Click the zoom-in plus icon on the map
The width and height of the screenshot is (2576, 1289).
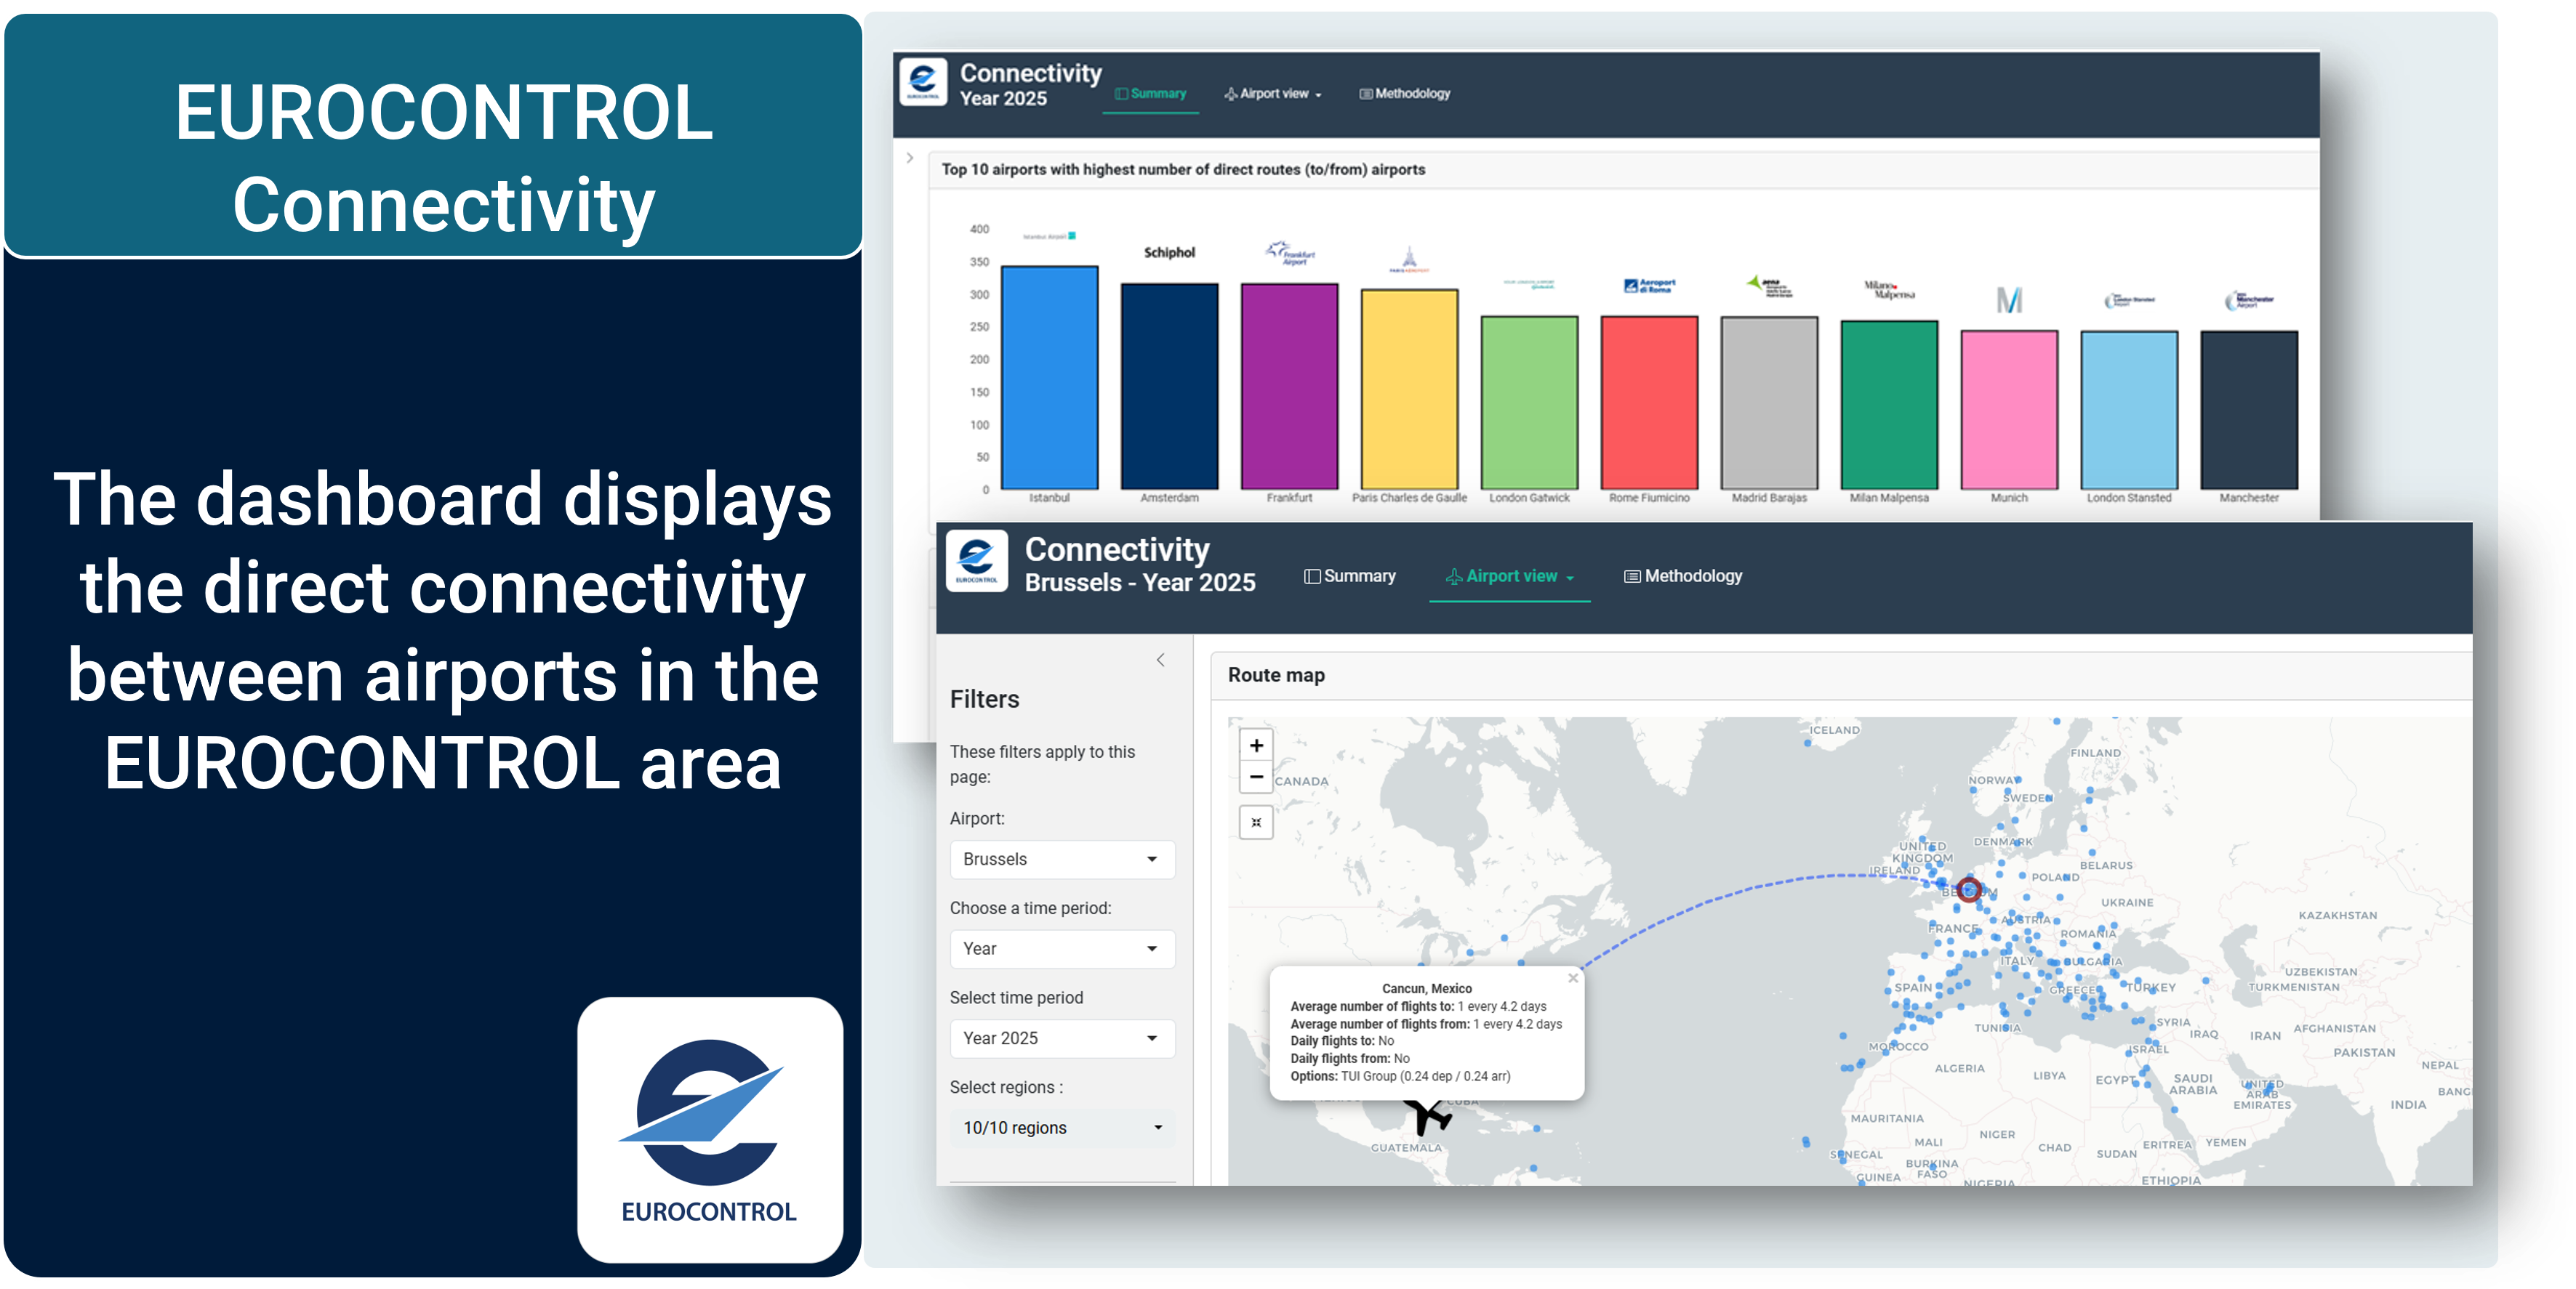1256,745
